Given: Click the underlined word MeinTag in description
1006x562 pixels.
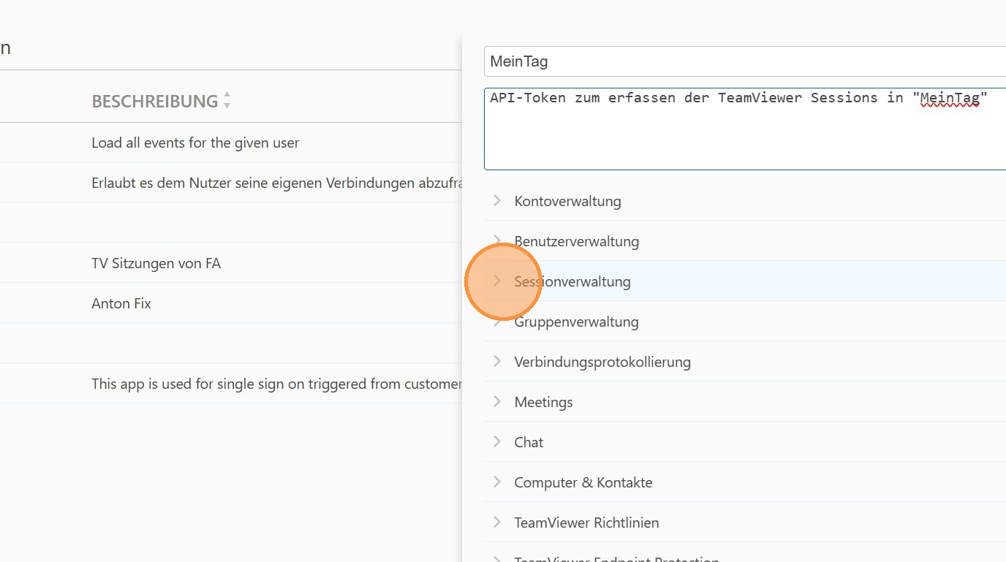Looking at the screenshot, I should 949,98.
